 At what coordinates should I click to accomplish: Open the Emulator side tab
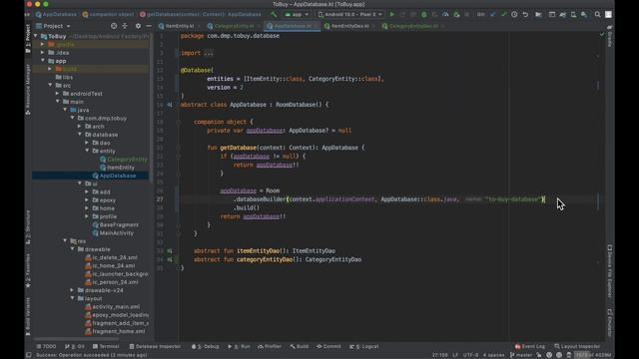point(610,322)
